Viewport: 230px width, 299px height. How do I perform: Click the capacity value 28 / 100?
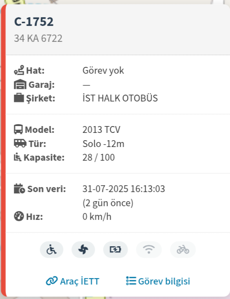(x=98, y=157)
